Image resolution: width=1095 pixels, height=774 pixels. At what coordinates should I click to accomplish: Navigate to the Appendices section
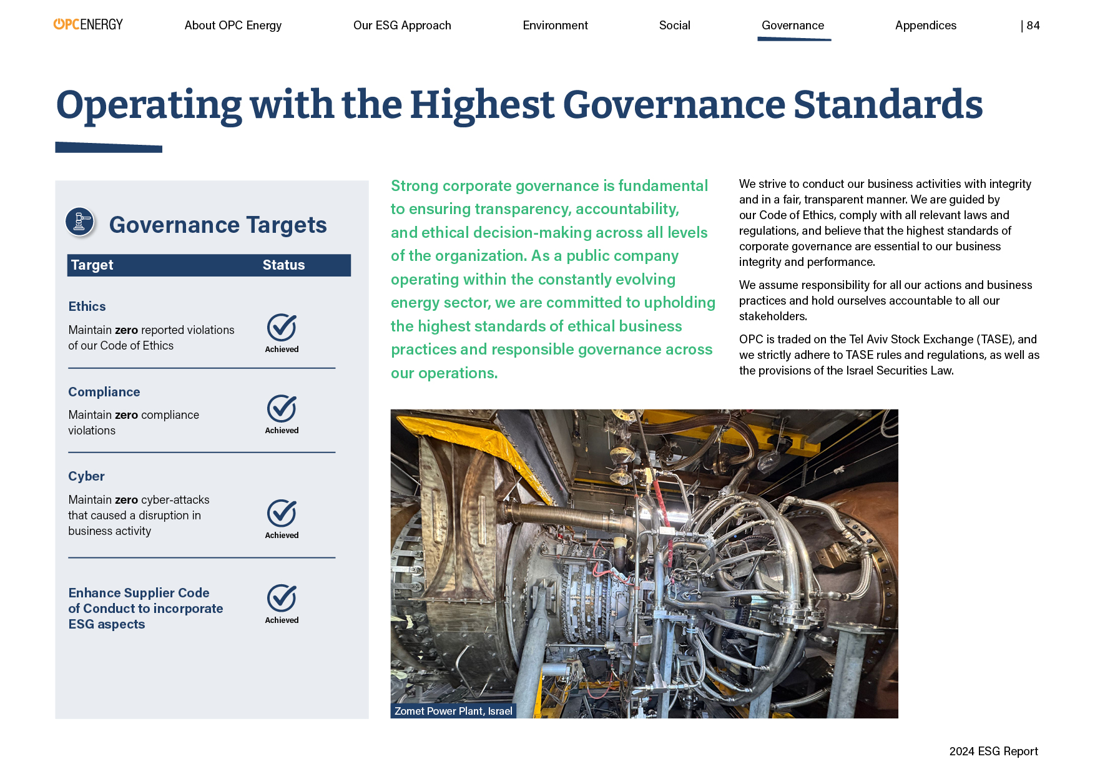coord(925,26)
